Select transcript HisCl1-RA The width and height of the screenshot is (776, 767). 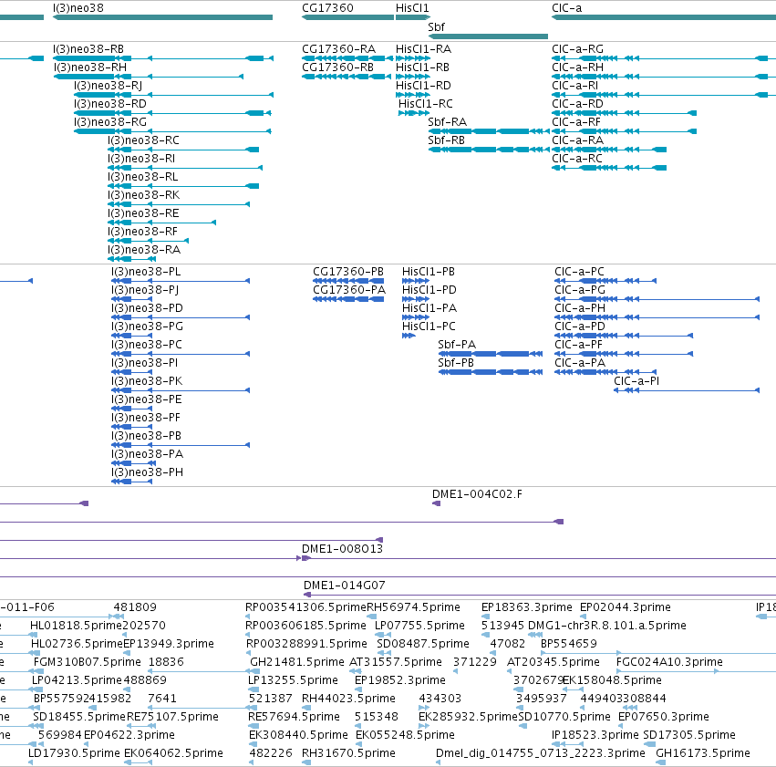423,49
